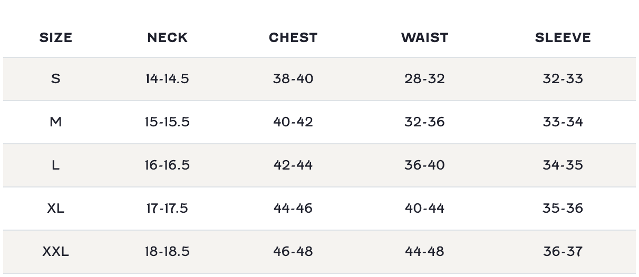Click the SIZE column header

(56, 37)
